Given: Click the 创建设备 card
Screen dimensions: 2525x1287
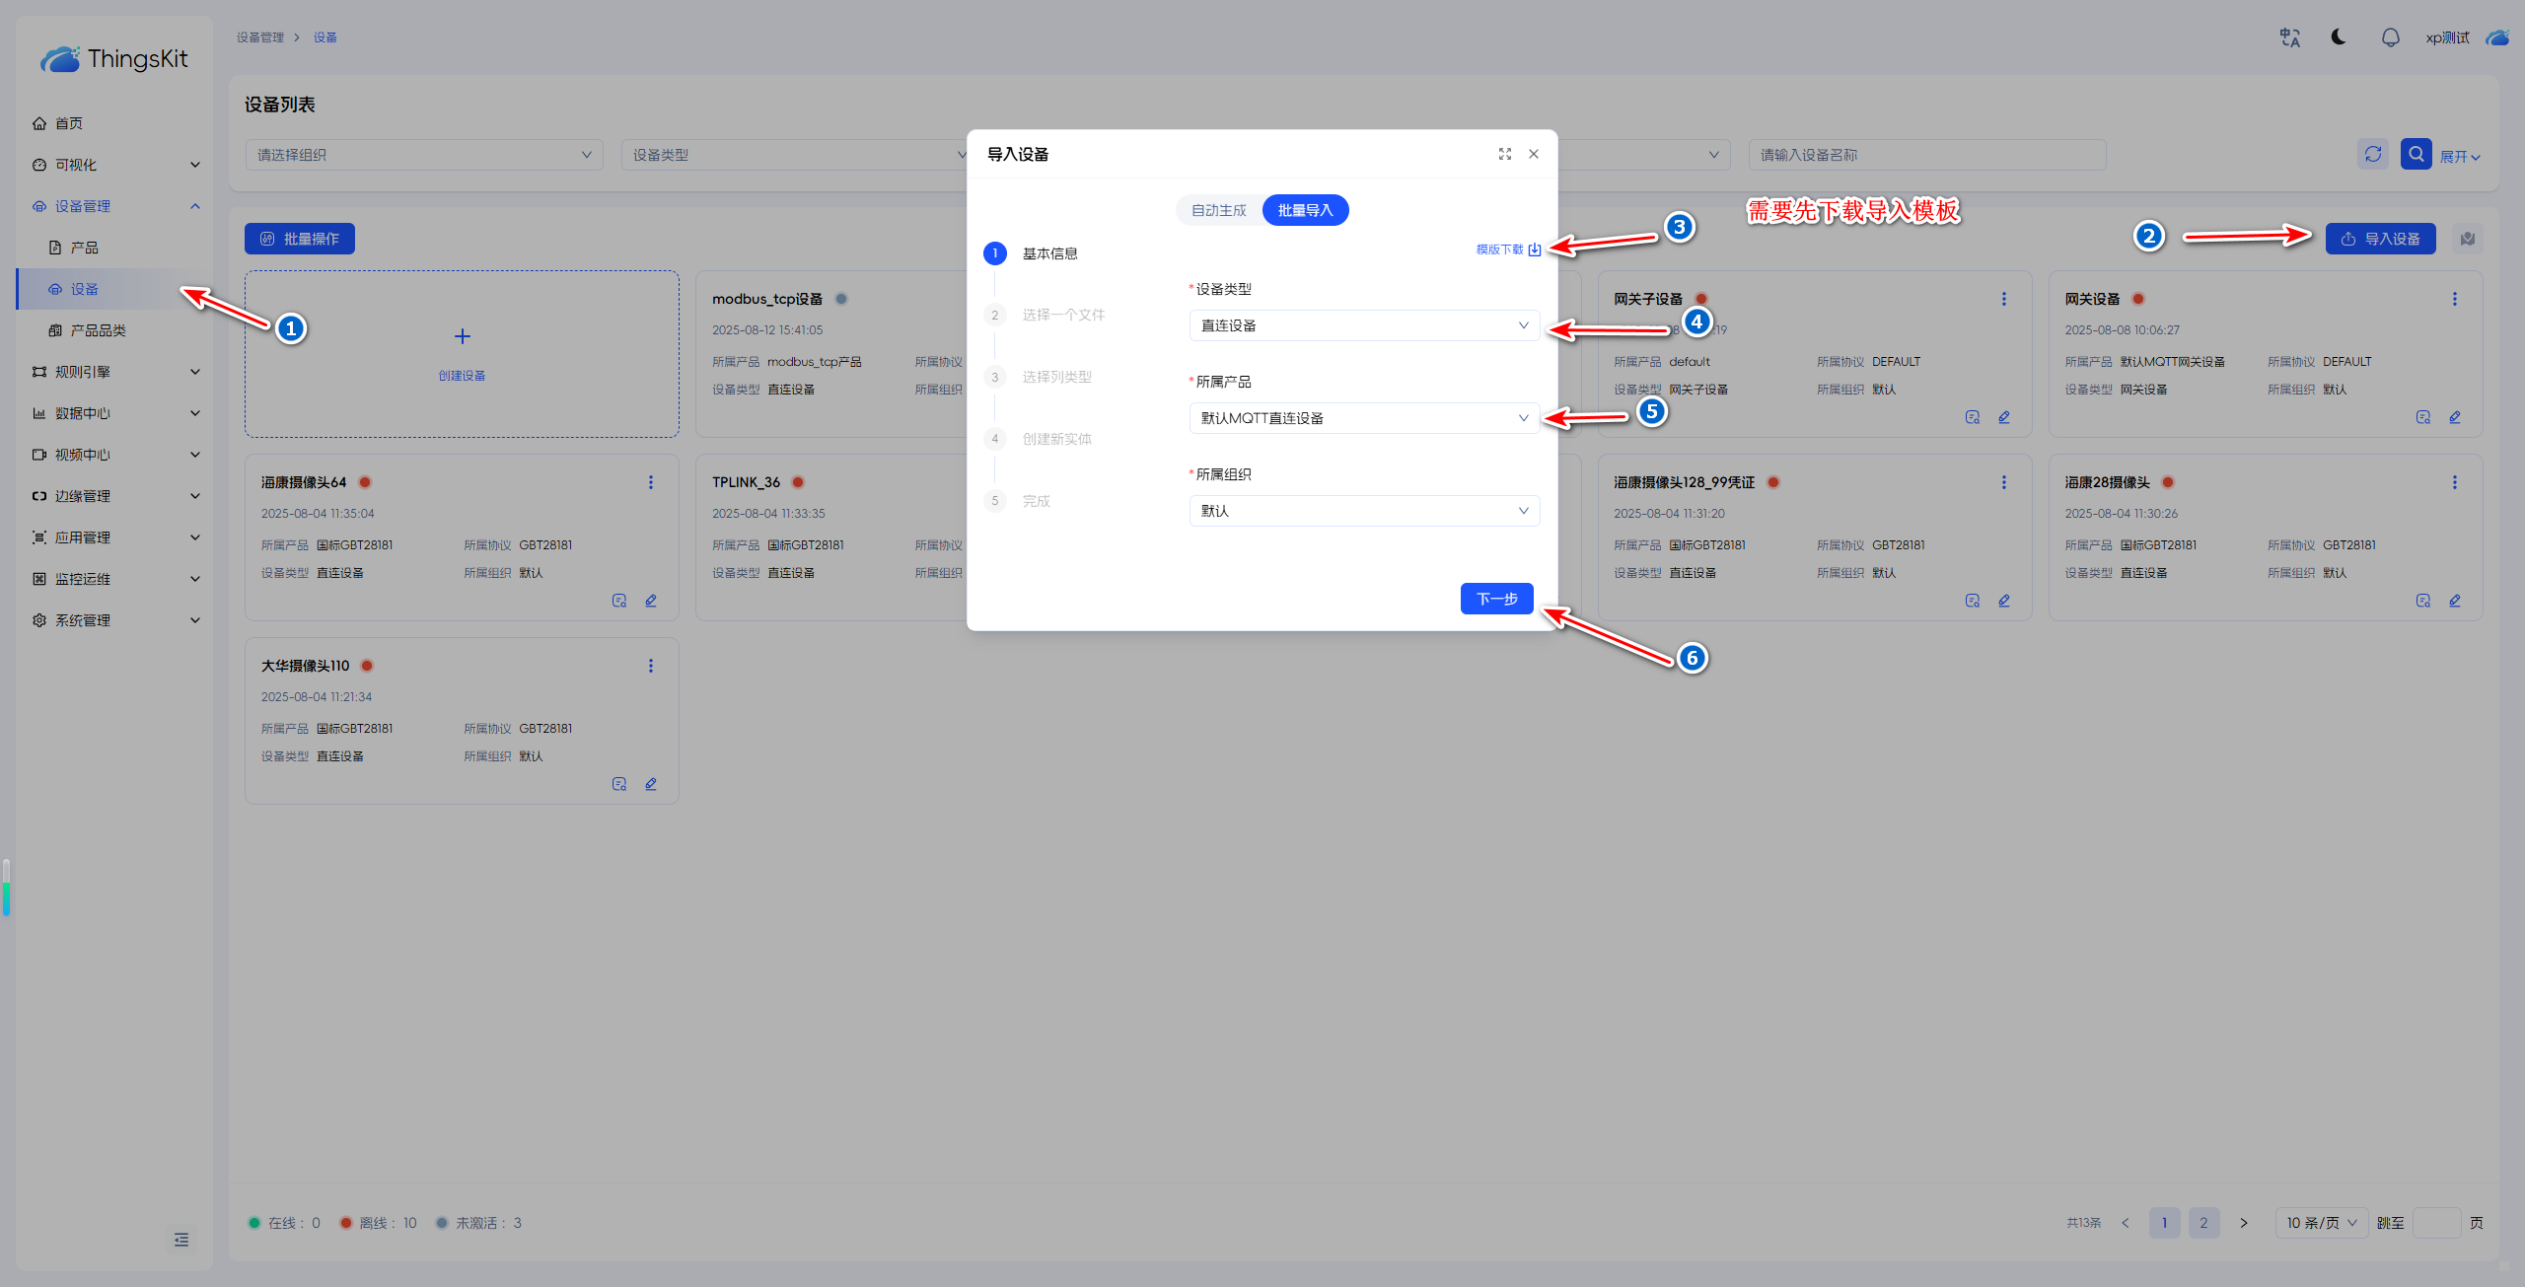Looking at the screenshot, I should 462,353.
